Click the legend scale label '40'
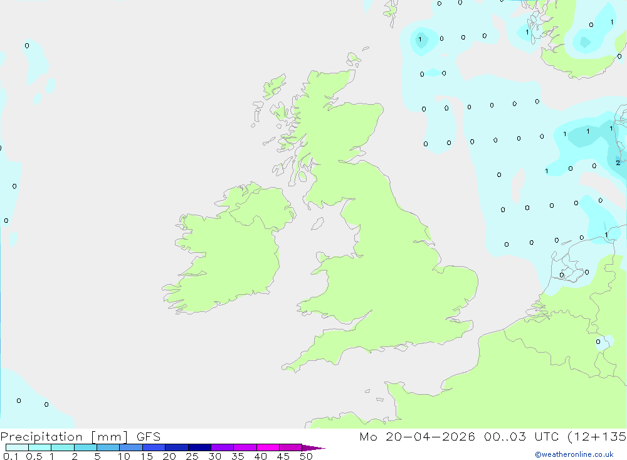 tap(261, 456)
